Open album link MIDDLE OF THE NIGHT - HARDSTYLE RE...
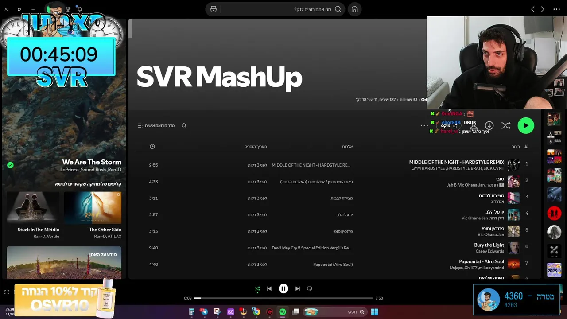 coord(311,165)
